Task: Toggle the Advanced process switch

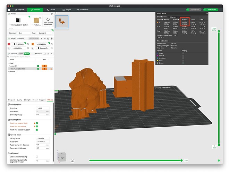Action: 44,54
